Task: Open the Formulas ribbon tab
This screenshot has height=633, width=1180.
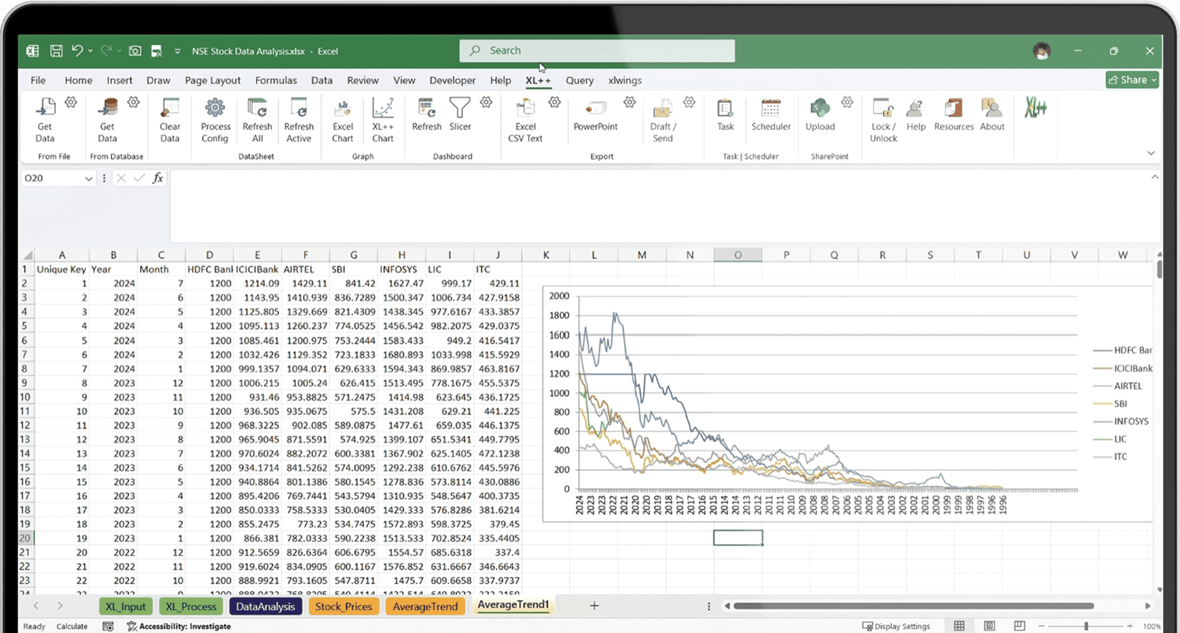Action: (x=276, y=80)
